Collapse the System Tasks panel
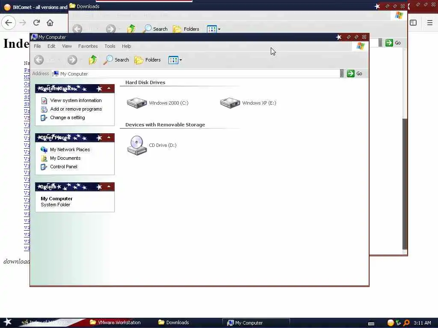 [x=109, y=88]
